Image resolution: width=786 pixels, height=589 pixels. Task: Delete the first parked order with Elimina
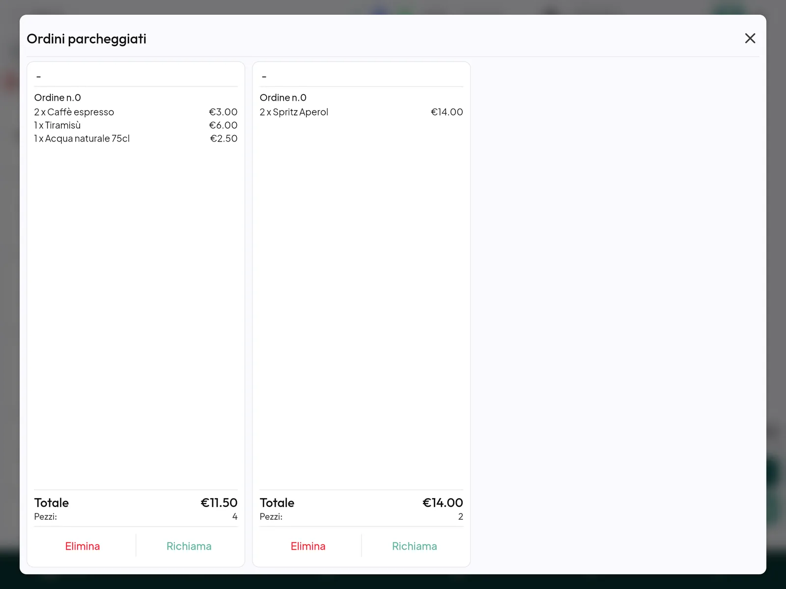click(x=83, y=546)
